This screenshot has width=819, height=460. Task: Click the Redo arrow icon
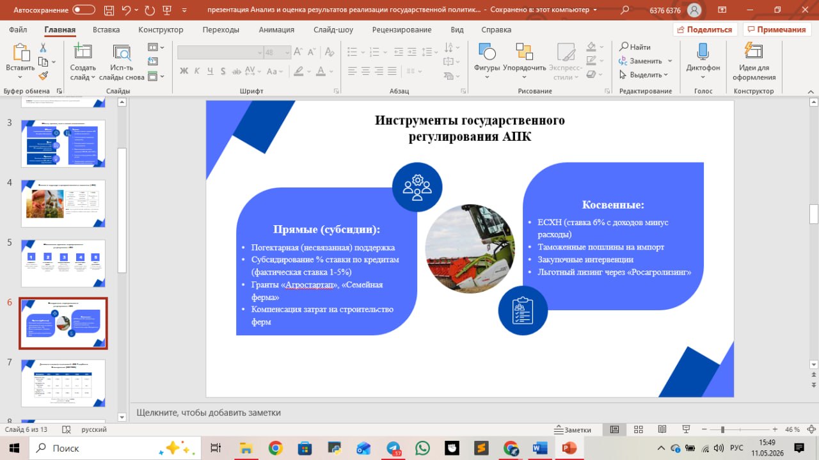pos(150,10)
